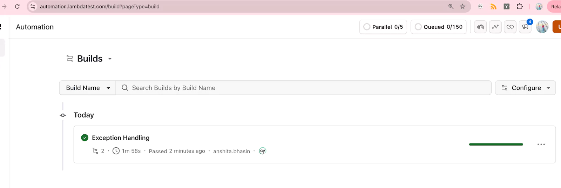
Task: Click the bookmark star in address bar
Action: pos(462,7)
